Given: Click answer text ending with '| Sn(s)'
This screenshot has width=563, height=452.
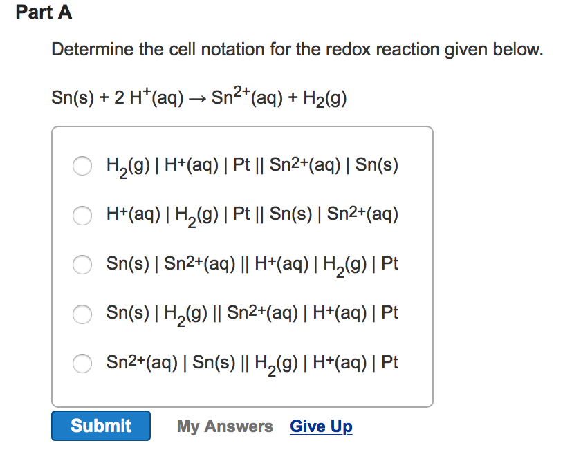Looking at the screenshot, I should [252, 166].
